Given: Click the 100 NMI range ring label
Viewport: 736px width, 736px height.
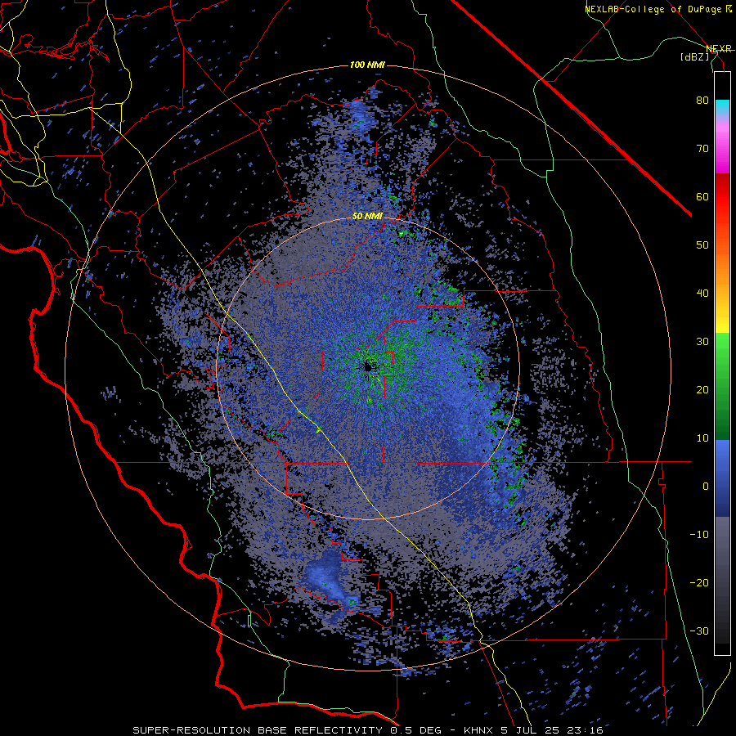Looking at the screenshot, I should [367, 65].
